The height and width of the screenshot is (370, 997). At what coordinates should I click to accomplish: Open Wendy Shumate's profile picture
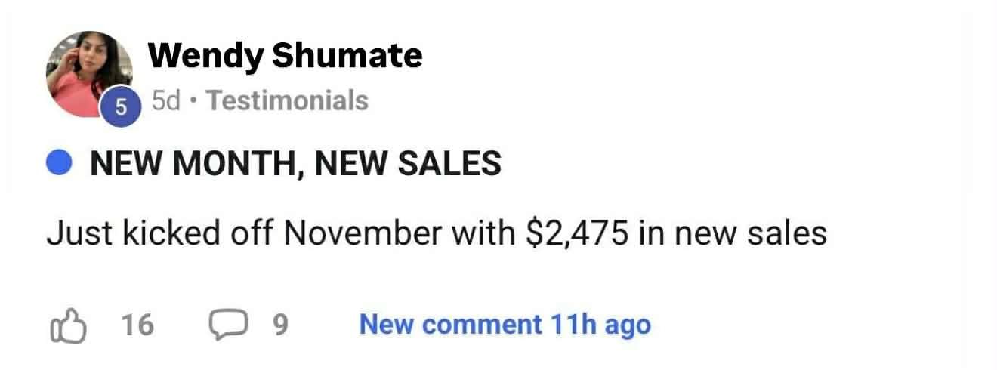(x=88, y=72)
